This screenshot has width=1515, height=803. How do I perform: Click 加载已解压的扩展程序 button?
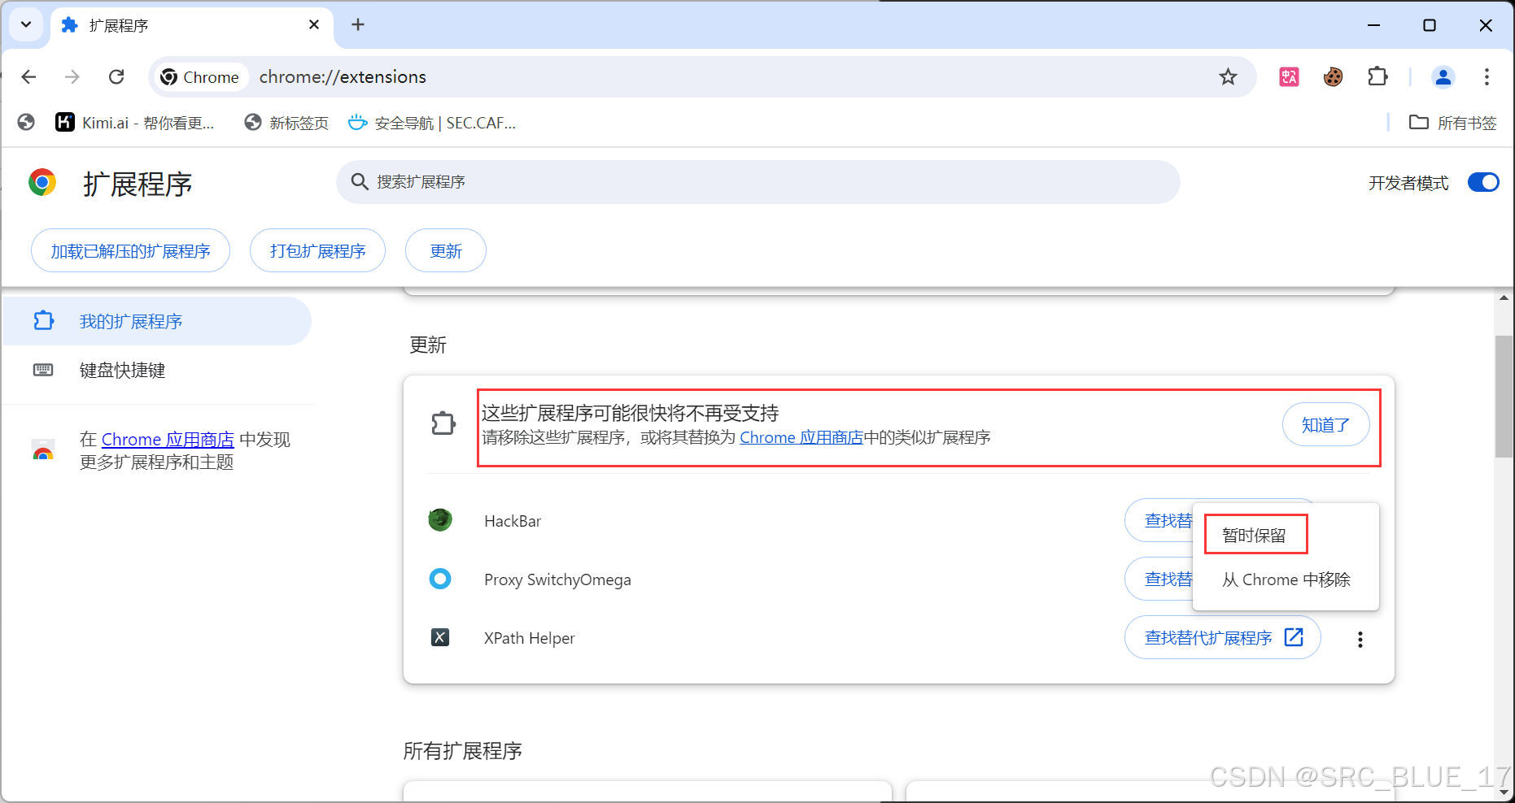click(x=130, y=251)
